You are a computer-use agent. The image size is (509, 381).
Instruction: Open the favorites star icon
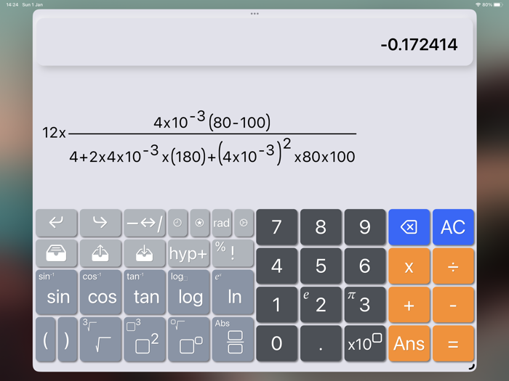pos(200,223)
